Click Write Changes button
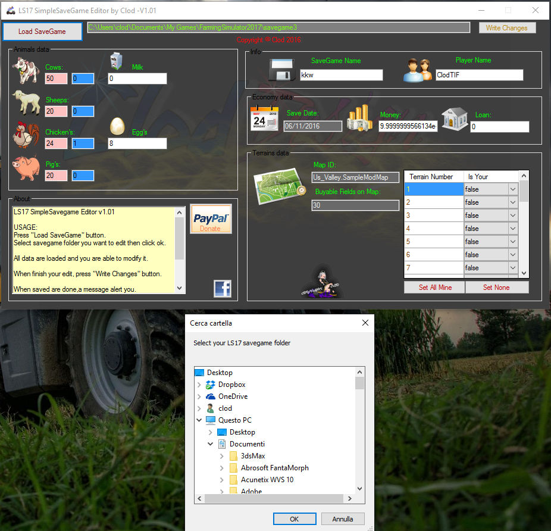Image resolution: width=551 pixels, height=531 pixels. pos(507,28)
